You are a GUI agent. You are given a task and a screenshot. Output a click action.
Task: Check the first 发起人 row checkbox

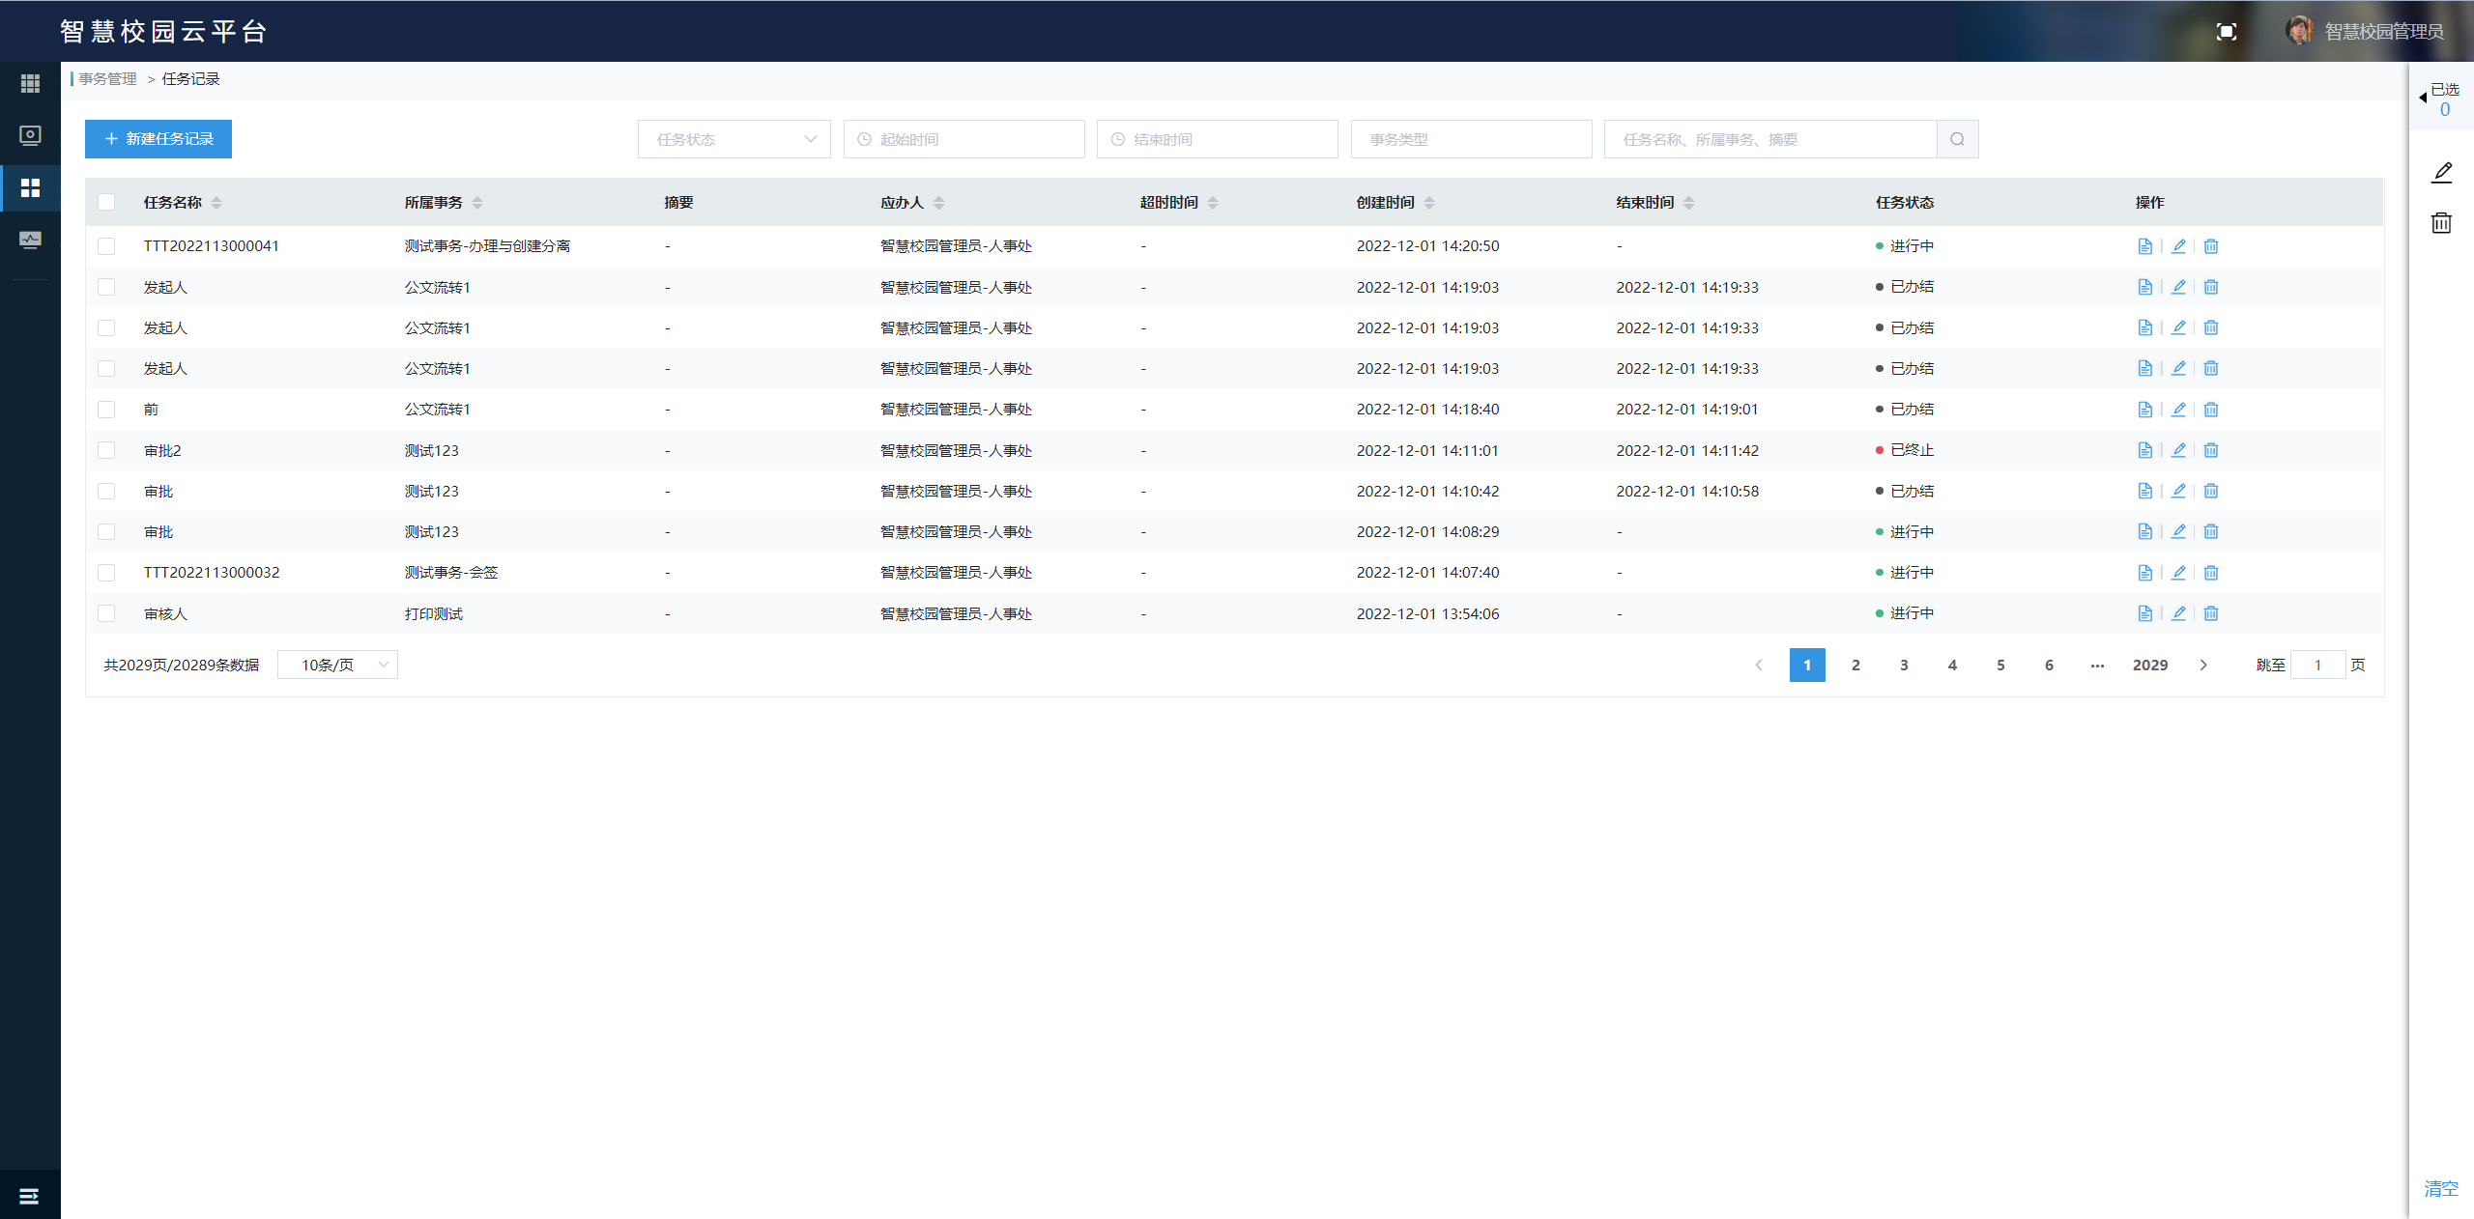tap(106, 287)
